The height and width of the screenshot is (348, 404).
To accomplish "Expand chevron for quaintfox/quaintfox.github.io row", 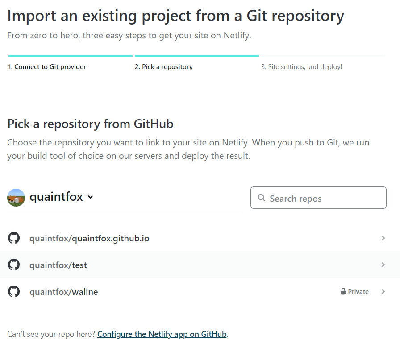I will (x=383, y=238).
